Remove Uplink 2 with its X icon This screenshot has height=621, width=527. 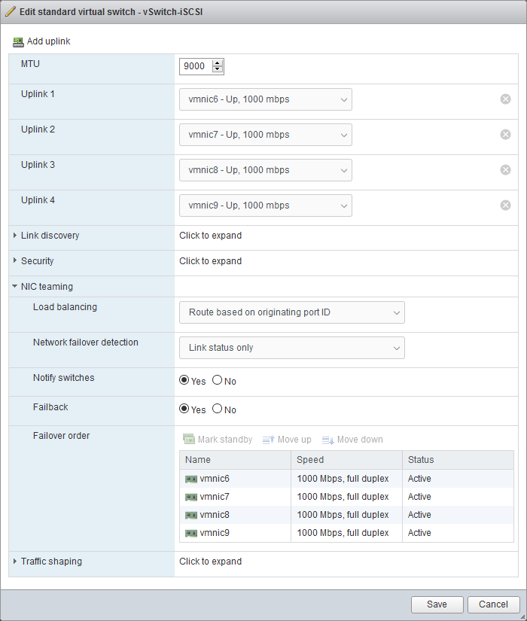(x=506, y=135)
